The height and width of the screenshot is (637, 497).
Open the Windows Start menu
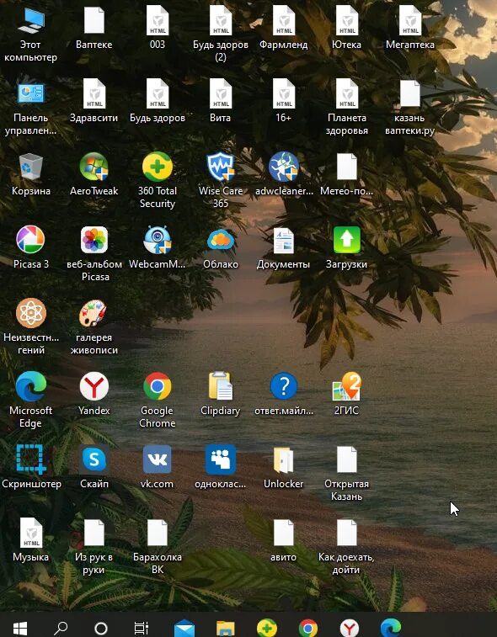tap(20, 628)
